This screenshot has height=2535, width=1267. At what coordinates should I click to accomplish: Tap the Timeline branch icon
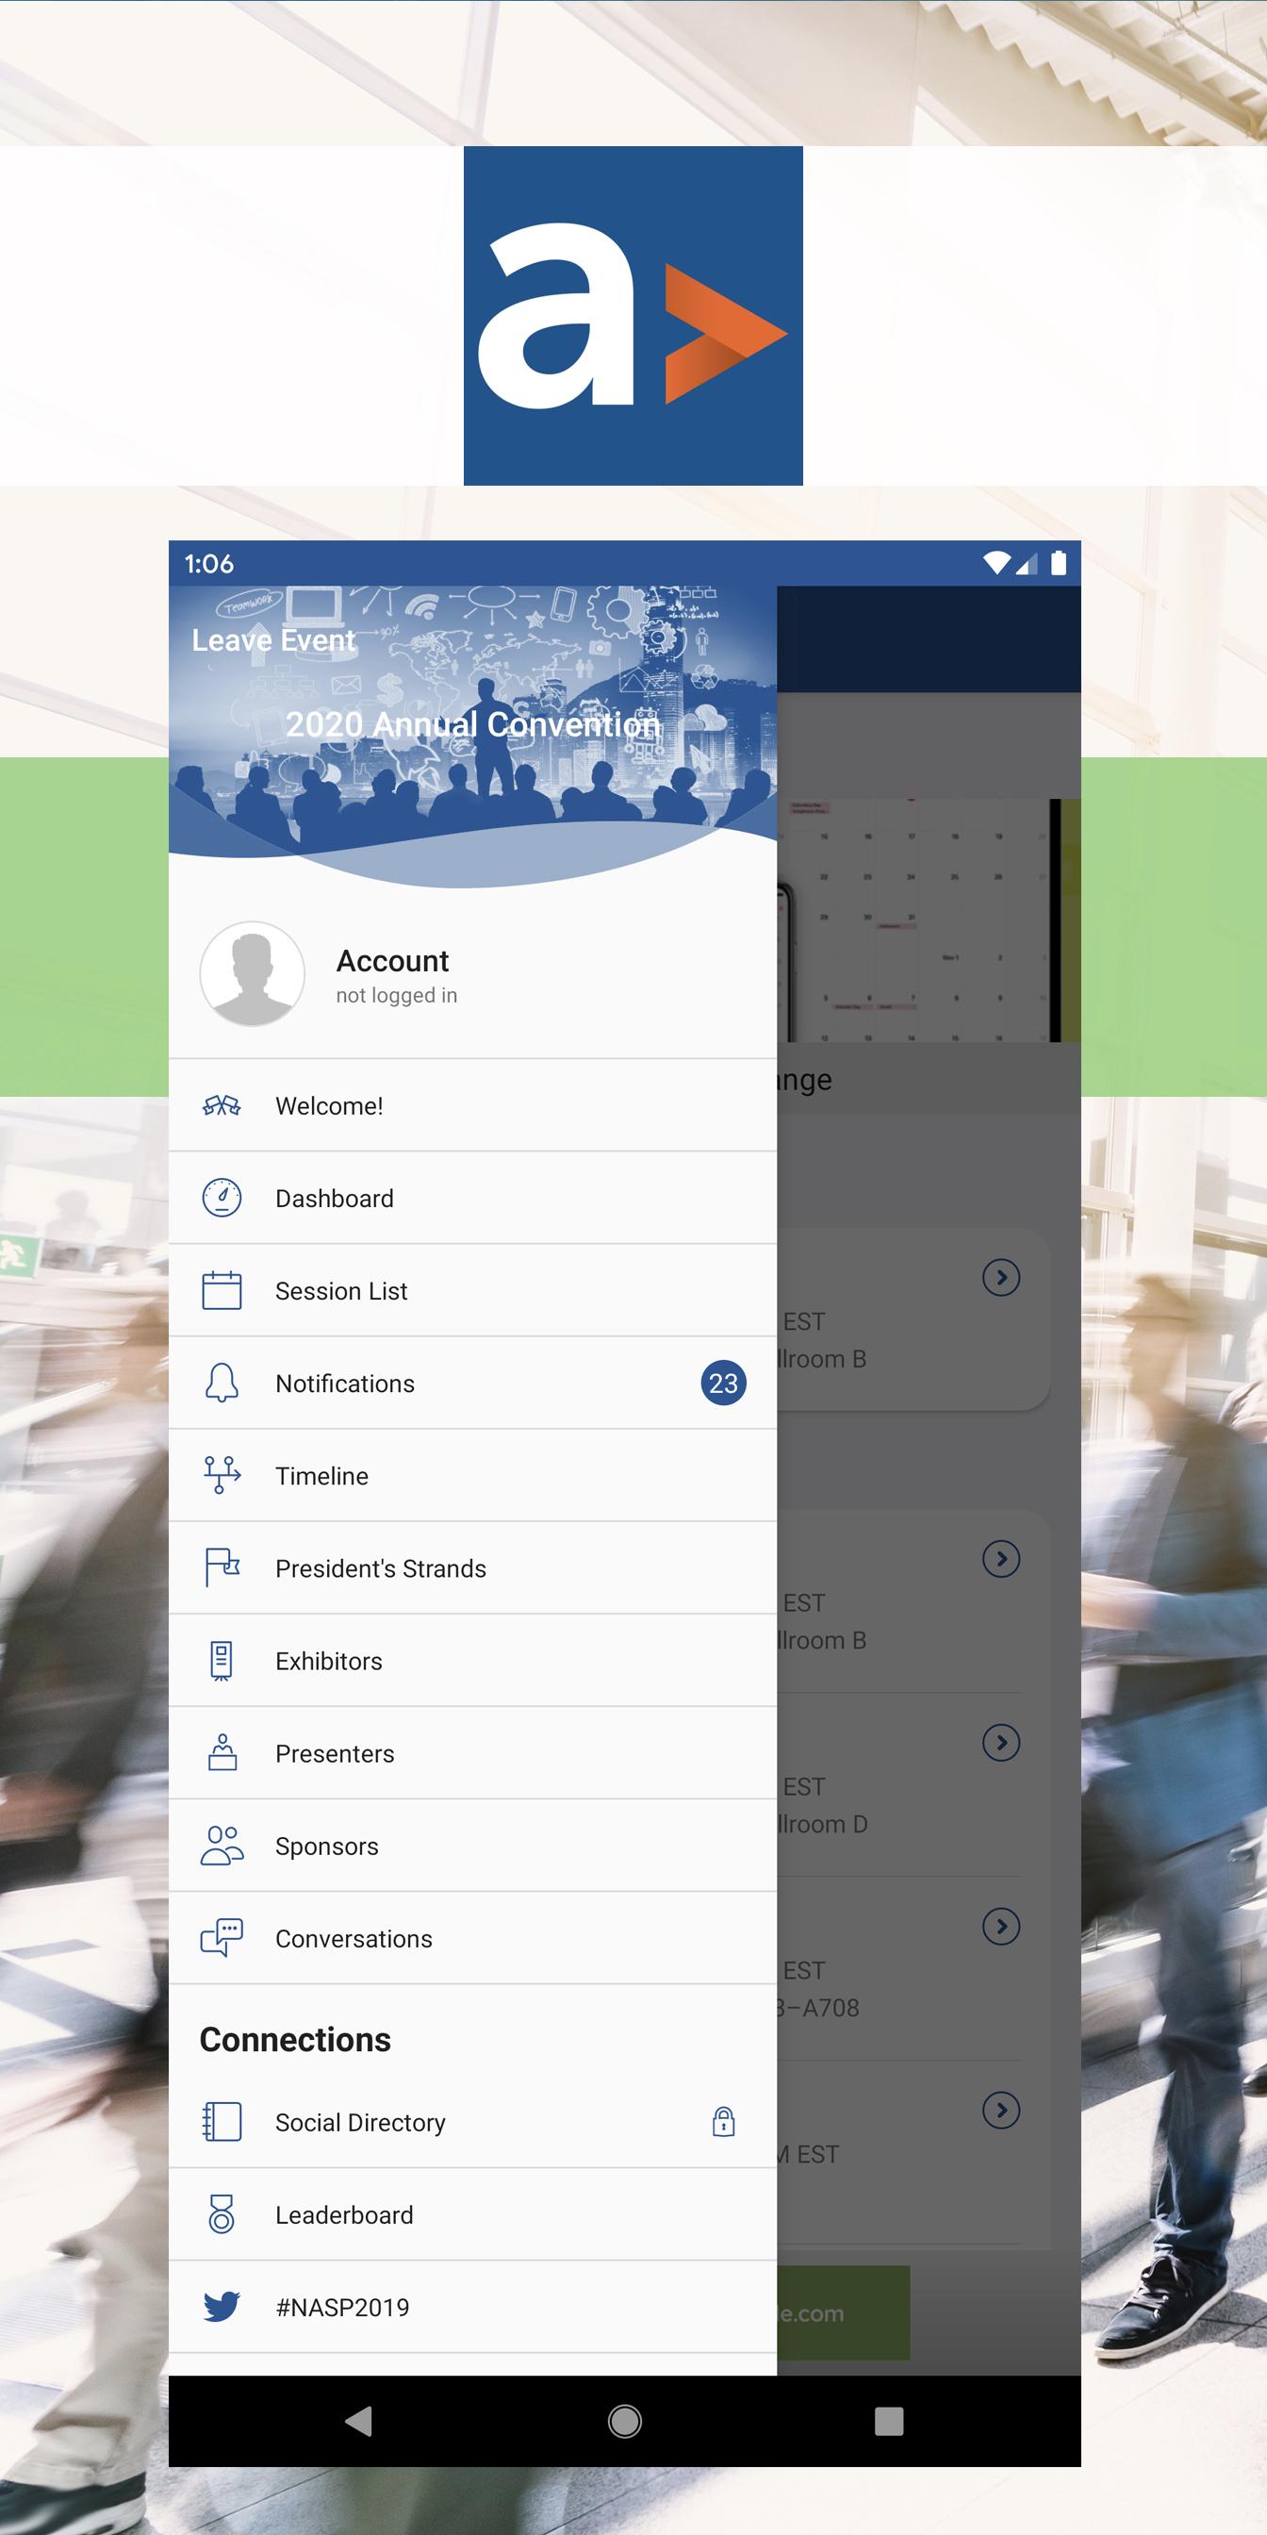[222, 1475]
